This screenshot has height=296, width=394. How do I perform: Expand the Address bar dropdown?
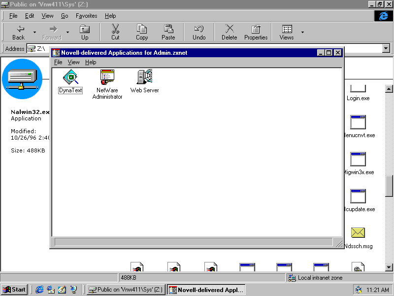click(386, 48)
